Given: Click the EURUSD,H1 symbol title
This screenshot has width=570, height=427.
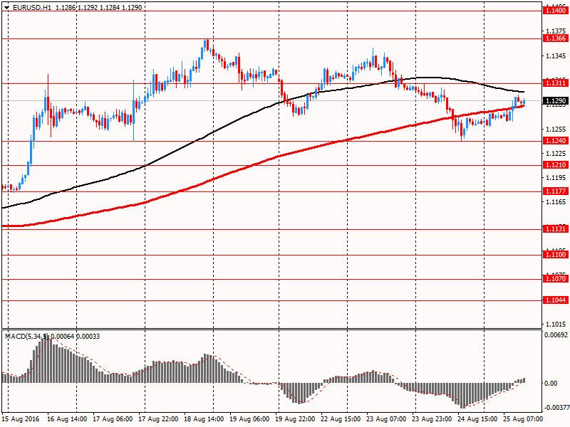Looking at the screenshot, I should pos(32,7).
